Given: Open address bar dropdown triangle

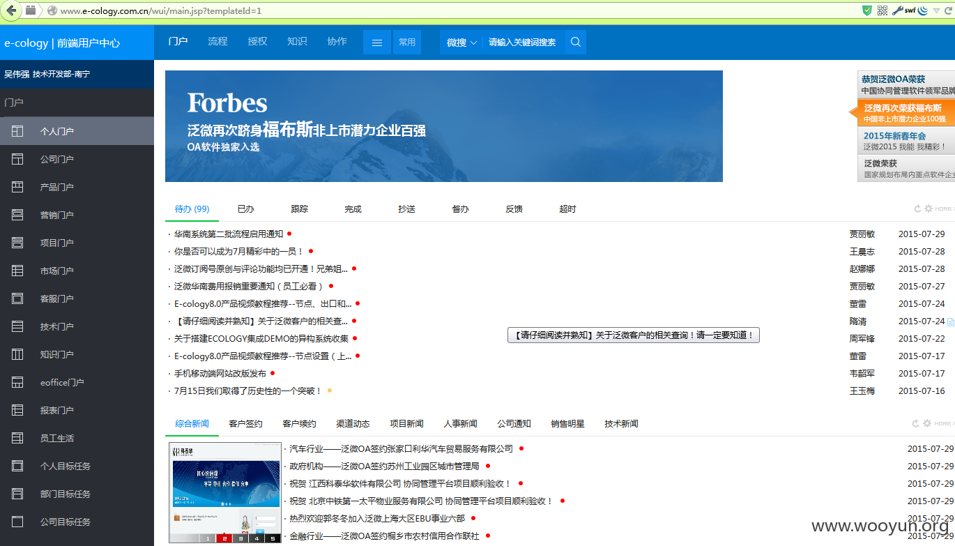Looking at the screenshot, I should tap(936, 10).
